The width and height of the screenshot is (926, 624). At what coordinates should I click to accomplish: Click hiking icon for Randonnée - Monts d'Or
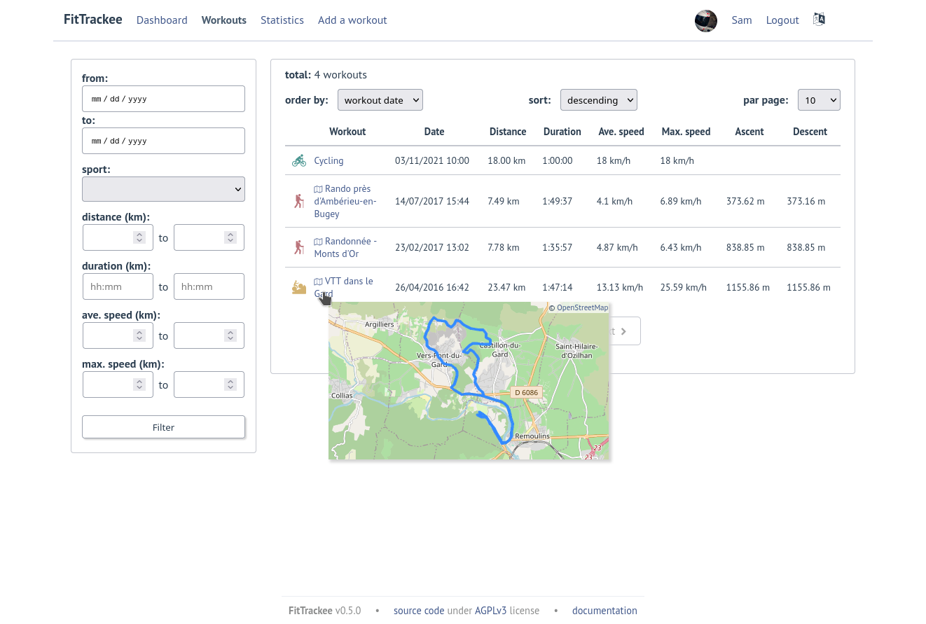click(x=299, y=247)
